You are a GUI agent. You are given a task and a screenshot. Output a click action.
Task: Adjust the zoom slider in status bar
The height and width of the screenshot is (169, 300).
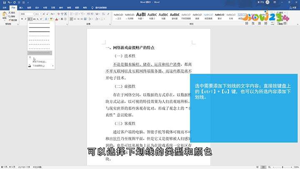click(282, 167)
